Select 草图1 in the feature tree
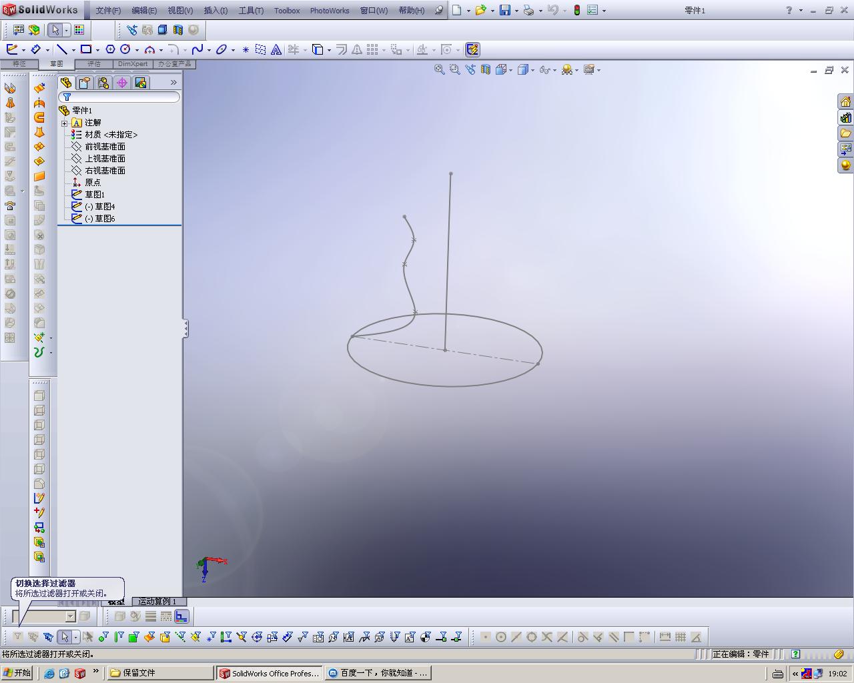 tap(95, 195)
